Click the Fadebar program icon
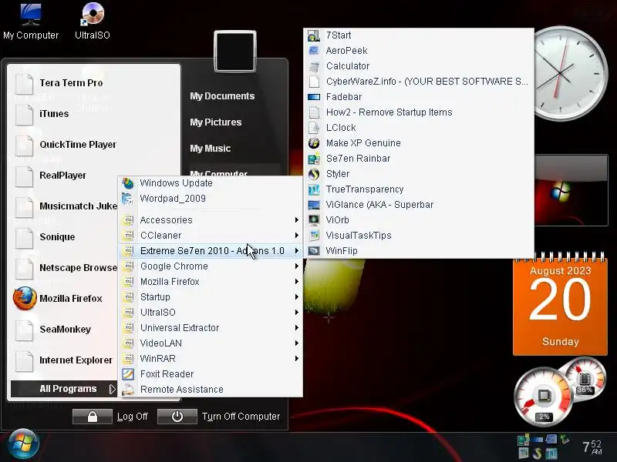 coord(314,97)
